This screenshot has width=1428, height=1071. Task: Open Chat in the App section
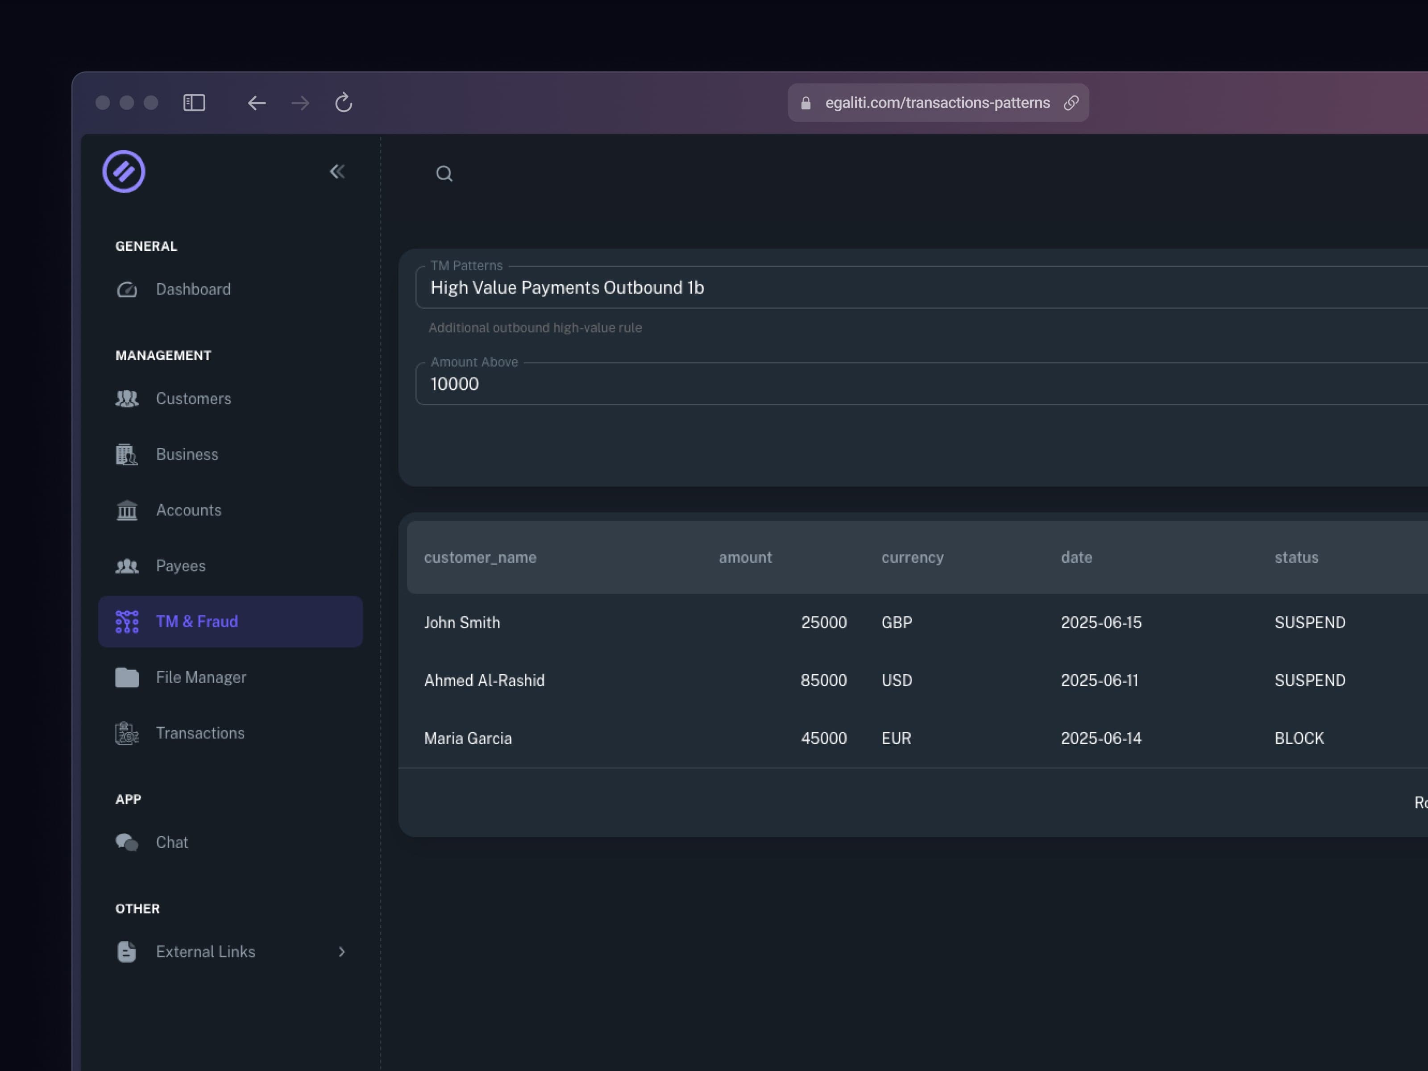point(230,843)
